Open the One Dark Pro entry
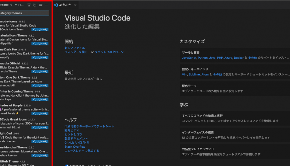290x166 pixels. pos(25,53)
